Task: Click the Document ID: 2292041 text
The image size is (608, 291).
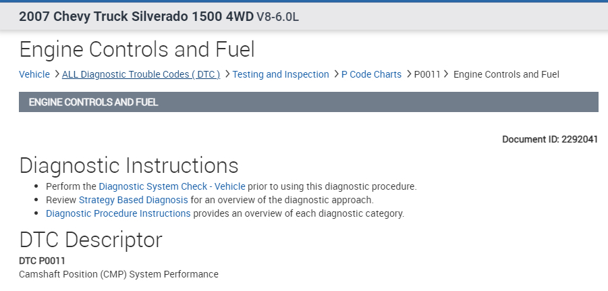Action: click(x=550, y=140)
